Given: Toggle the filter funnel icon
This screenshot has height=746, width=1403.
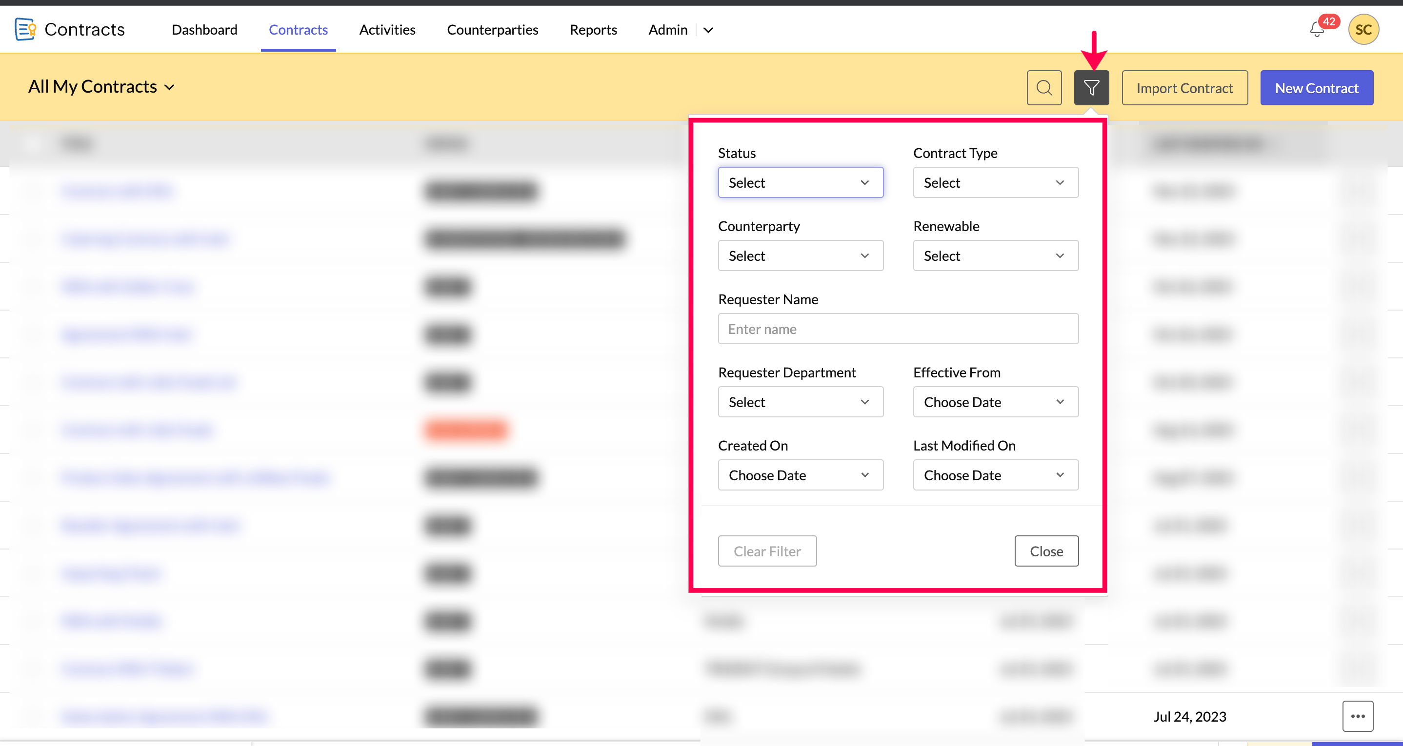Looking at the screenshot, I should [1091, 88].
